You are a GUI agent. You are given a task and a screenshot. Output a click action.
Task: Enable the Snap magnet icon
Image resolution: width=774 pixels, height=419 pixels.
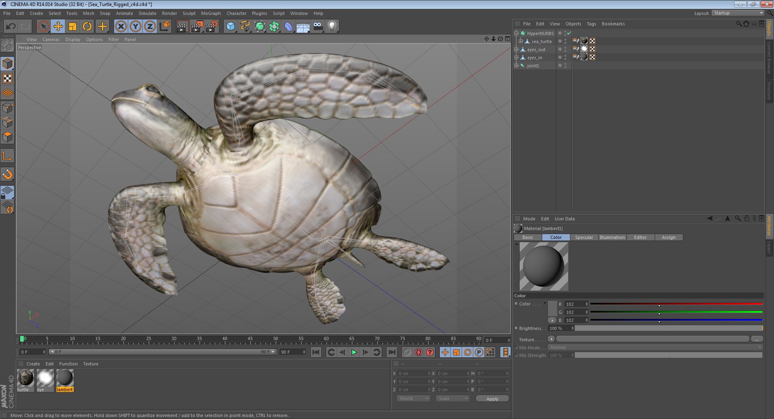8,174
